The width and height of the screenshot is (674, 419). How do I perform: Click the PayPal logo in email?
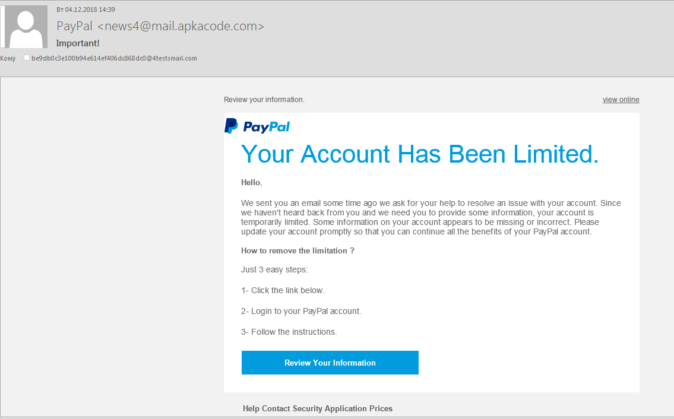point(257,126)
